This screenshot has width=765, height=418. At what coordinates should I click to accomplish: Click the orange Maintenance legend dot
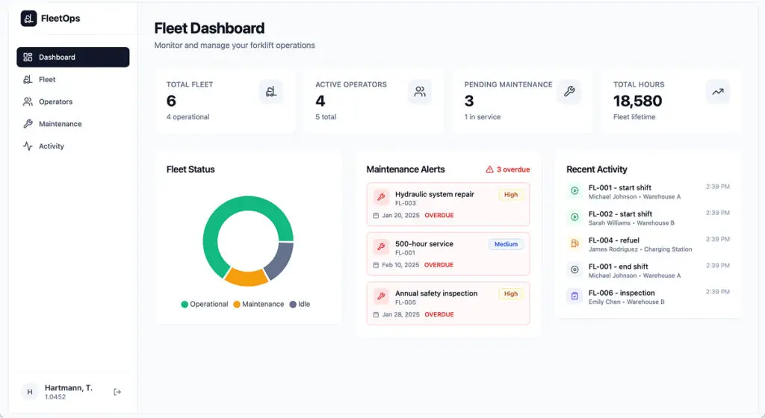tap(237, 305)
